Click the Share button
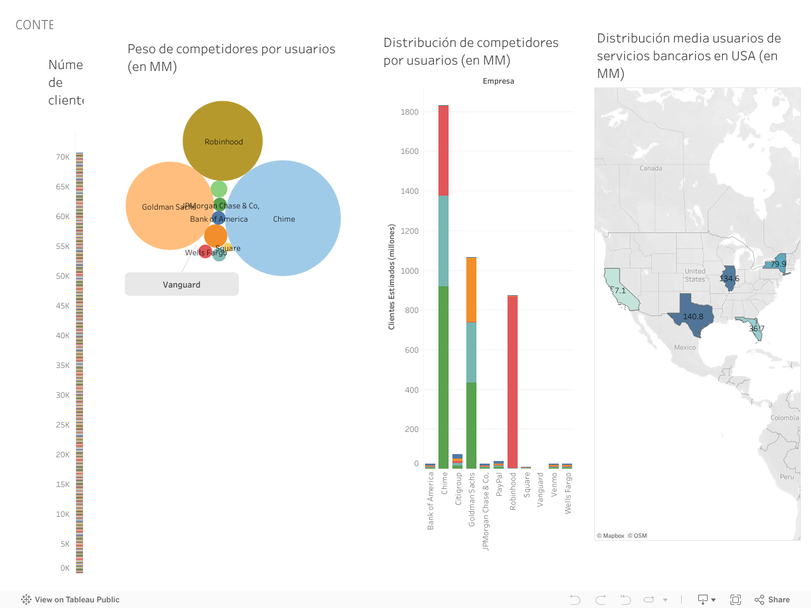Image resolution: width=811 pixels, height=608 pixels. (x=772, y=600)
